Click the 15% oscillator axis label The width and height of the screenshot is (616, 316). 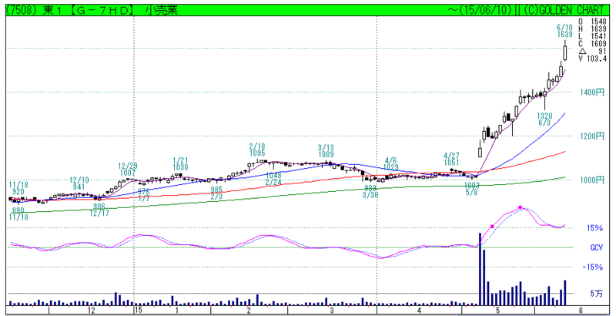[595, 228]
